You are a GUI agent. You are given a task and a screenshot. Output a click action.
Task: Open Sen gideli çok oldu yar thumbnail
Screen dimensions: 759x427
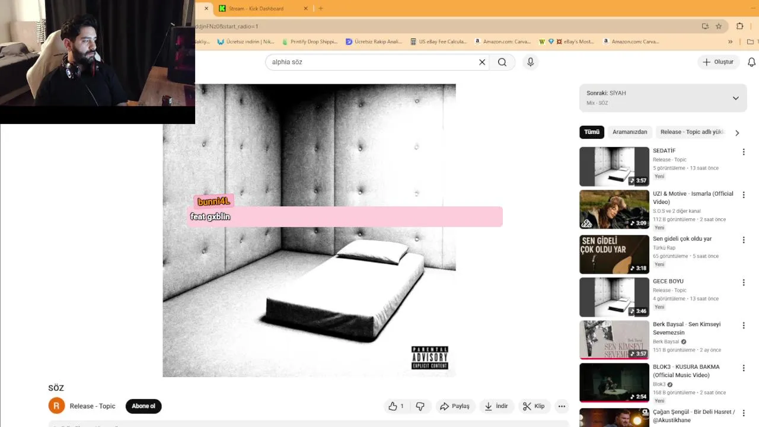click(614, 254)
